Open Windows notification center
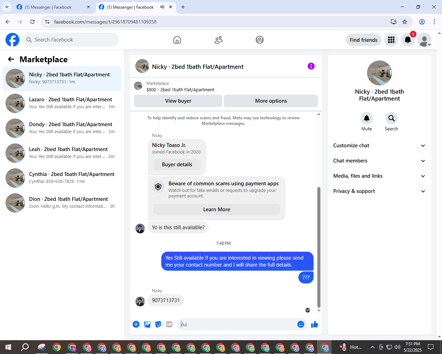The width and height of the screenshot is (442, 354). 431,347
